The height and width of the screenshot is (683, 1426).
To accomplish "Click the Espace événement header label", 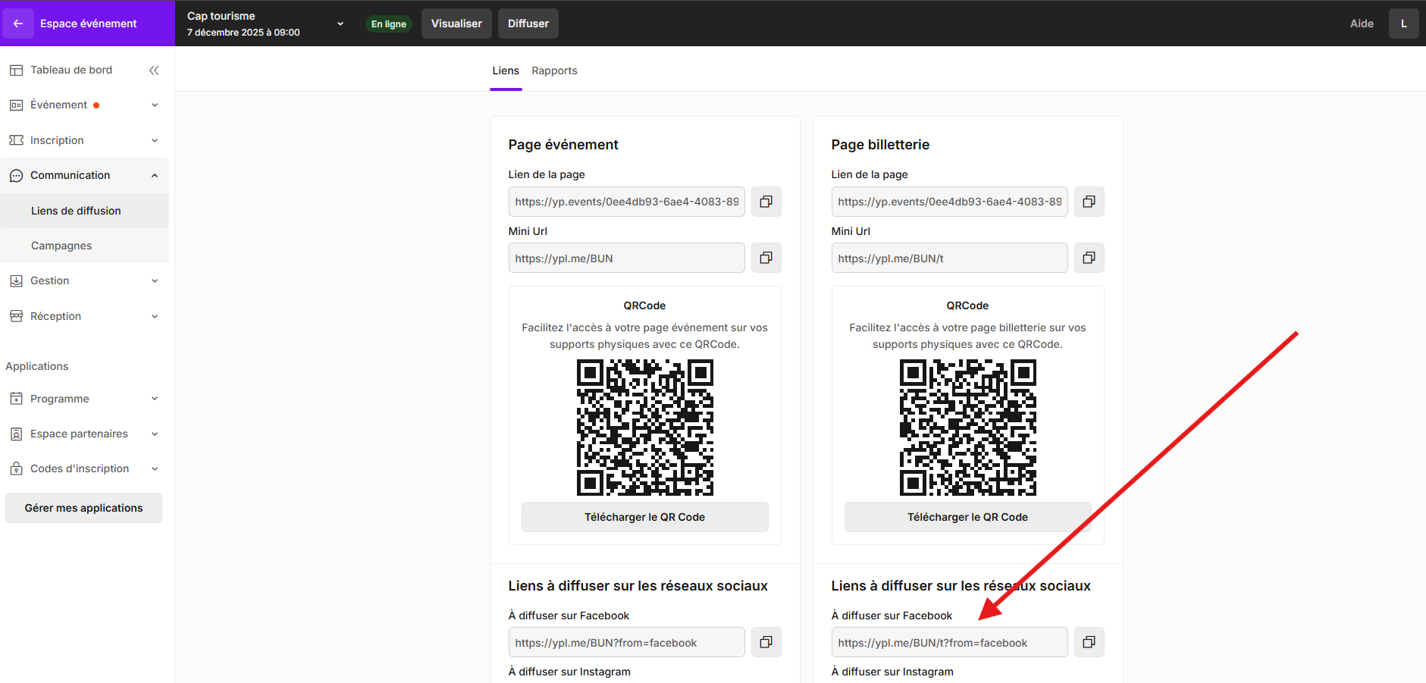I will click(88, 23).
